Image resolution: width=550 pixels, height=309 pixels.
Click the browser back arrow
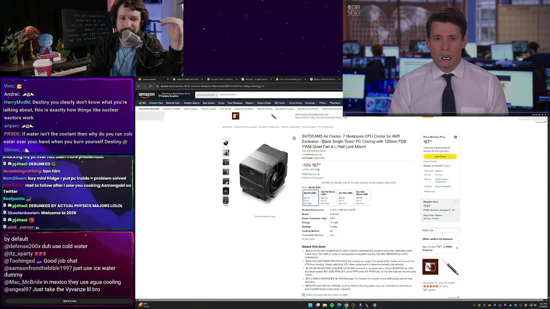point(139,86)
